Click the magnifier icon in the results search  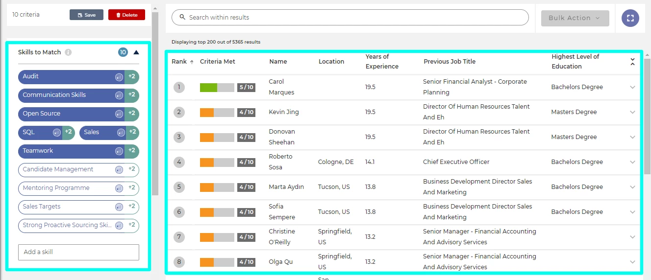tap(183, 17)
